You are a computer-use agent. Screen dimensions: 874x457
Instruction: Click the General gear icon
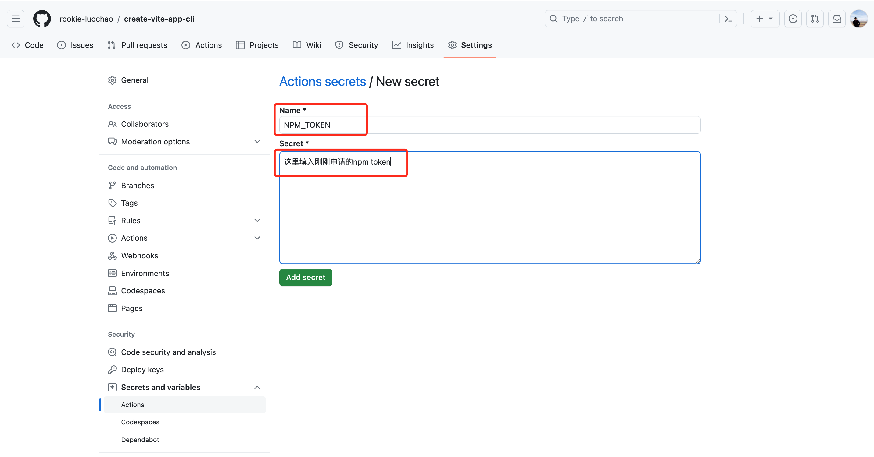coord(112,80)
